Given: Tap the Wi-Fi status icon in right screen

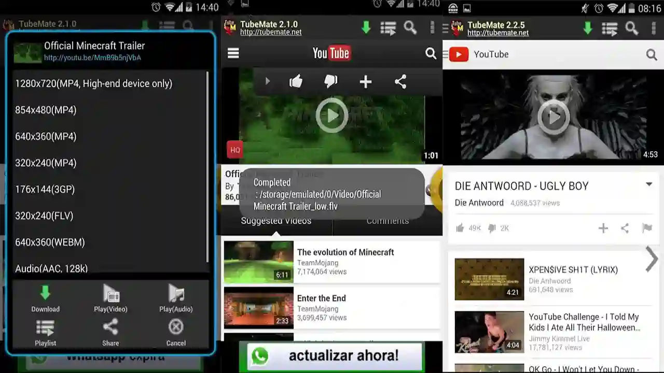Looking at the screenshot, I should pyautogui.click(x=613, y=8).
